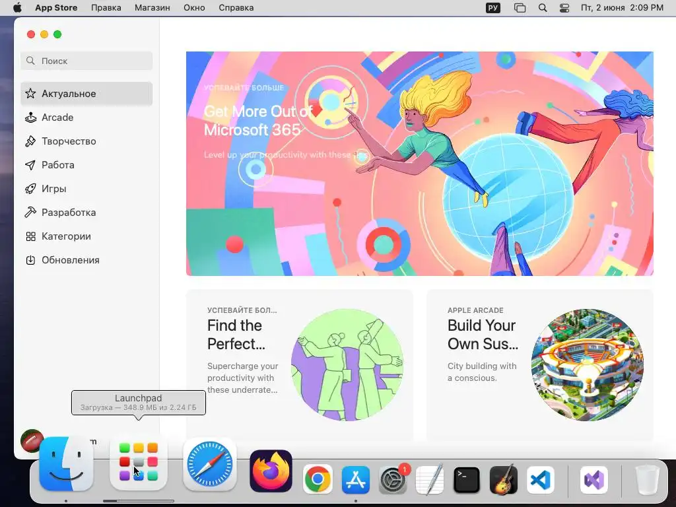This screenshot has height=507, width=676.
Task: Open the Разработка section
Action: point(86,212)
